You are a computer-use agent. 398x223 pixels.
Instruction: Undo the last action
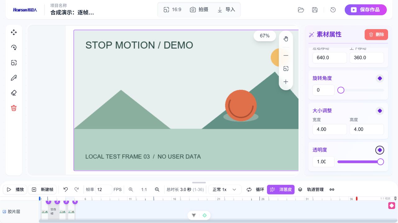tap(66, 190)
